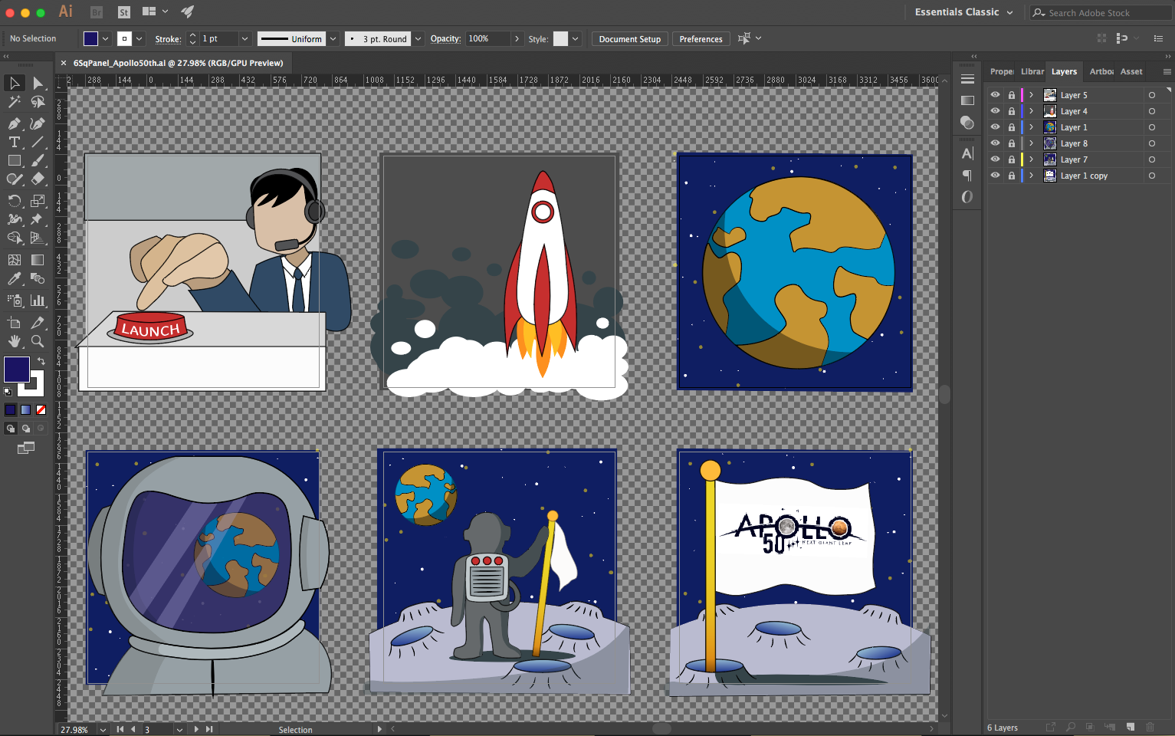This screenshot has height=736, width=1175.
Task: Click the large Fill swatch in toolbar
Action: click(x=17, y=370)
